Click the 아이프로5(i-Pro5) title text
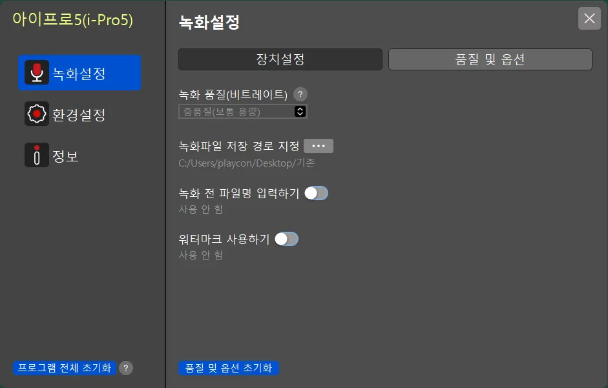This screenshot has height=388, width=608. [x=72, y=20]
